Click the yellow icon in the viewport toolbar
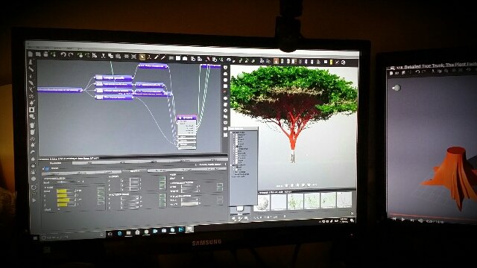Screen dimensions: 477x268 tap(331, 62)
